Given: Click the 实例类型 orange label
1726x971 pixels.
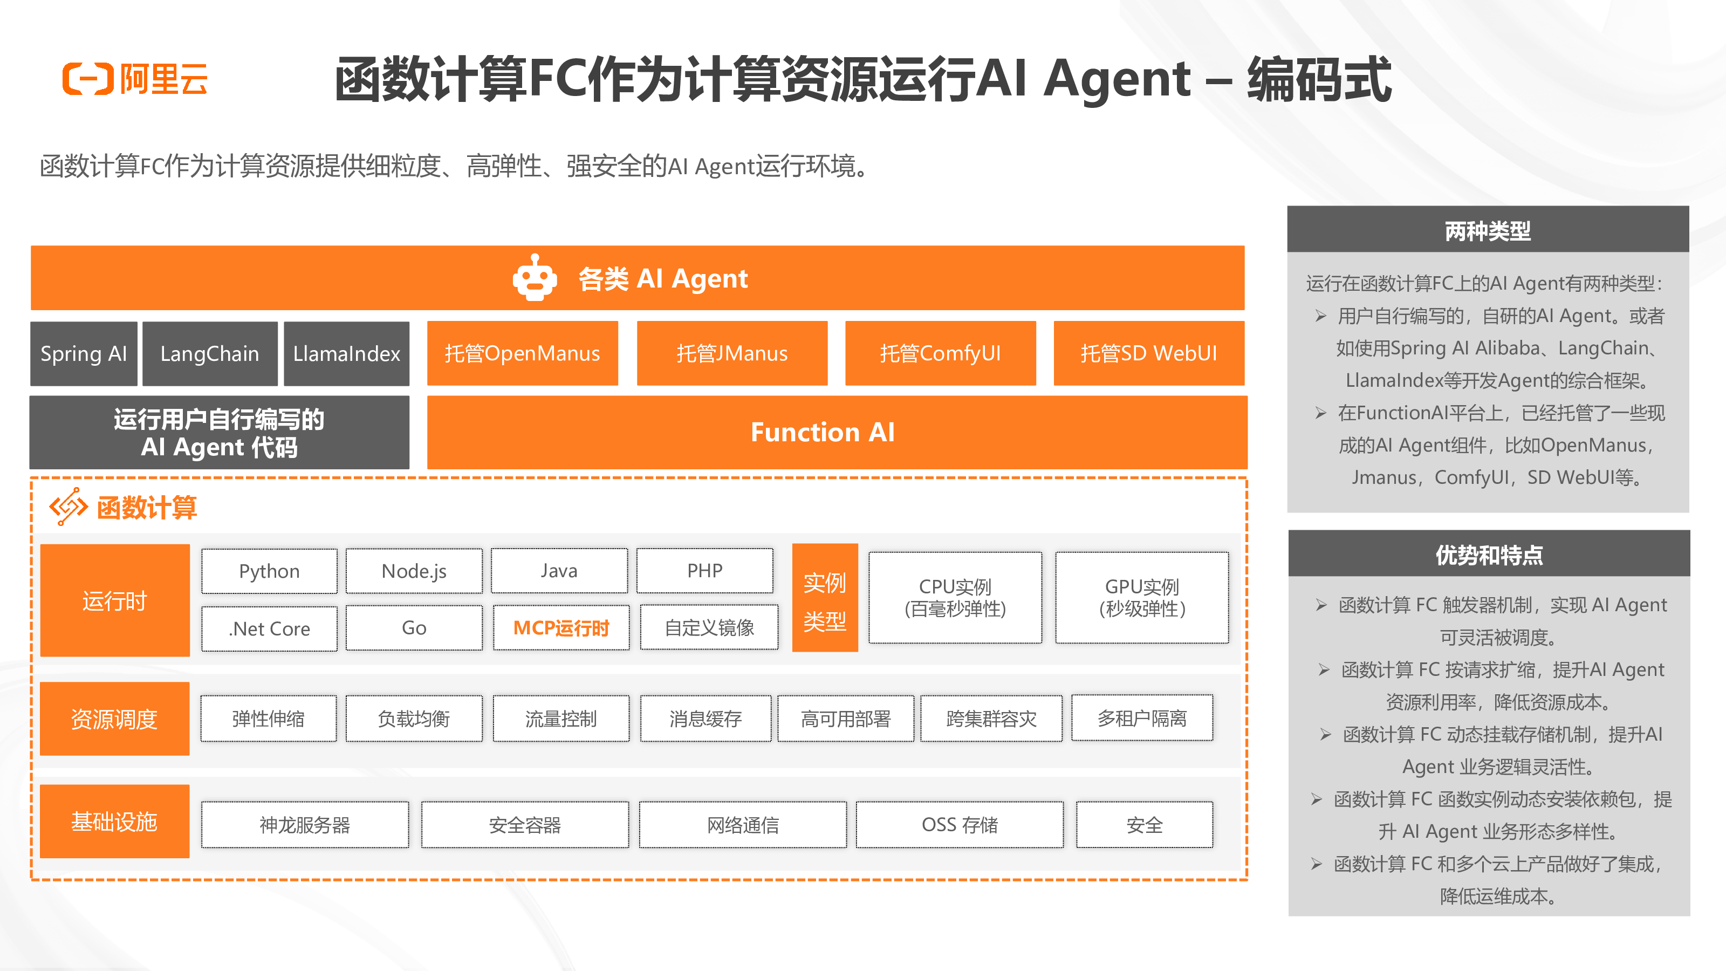Looking at the screenshot, I should 825,598.
